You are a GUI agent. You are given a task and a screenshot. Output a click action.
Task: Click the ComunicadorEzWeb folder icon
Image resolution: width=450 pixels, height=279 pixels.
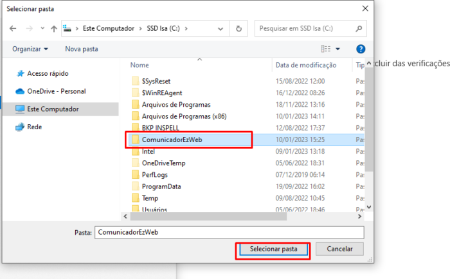[135, 139]
